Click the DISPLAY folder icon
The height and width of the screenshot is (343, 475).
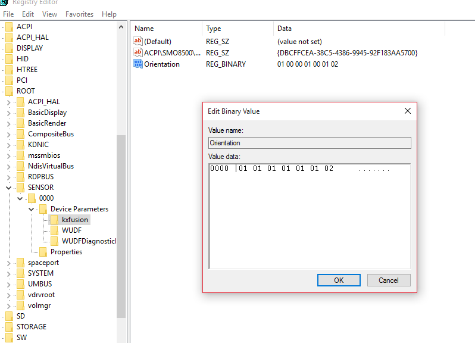(x=10, y=48)
